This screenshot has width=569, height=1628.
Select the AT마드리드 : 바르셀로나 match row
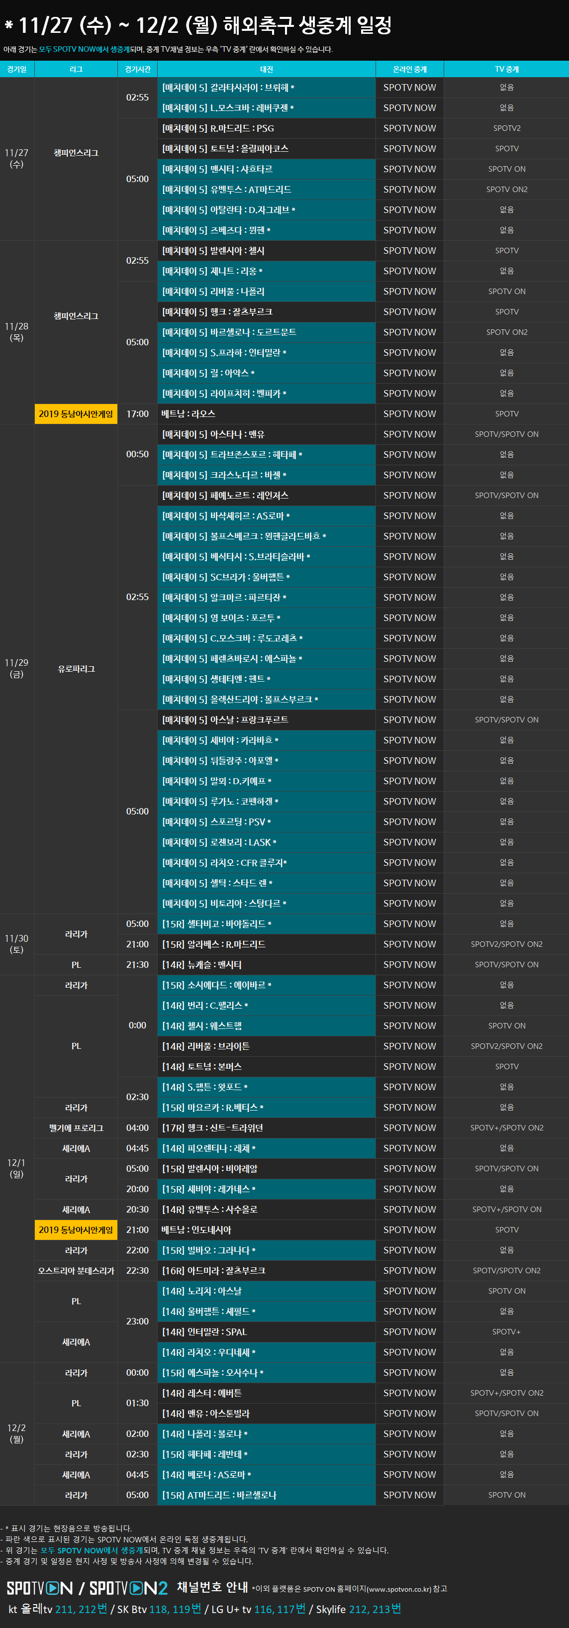pyautogui.click(x=267, y=1495)
